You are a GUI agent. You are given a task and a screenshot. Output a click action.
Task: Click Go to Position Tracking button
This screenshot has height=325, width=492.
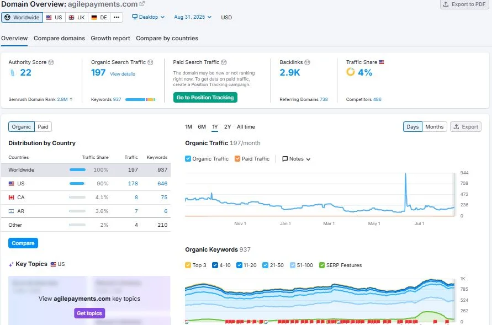tap(205, 98)
